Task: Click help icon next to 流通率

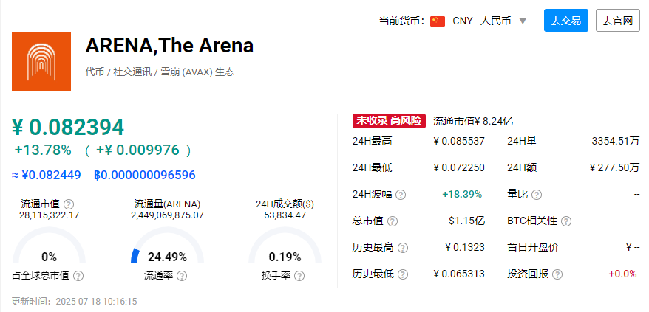Action: [x=182, y=276]
